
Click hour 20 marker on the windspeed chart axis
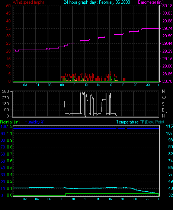pos(135,85)
